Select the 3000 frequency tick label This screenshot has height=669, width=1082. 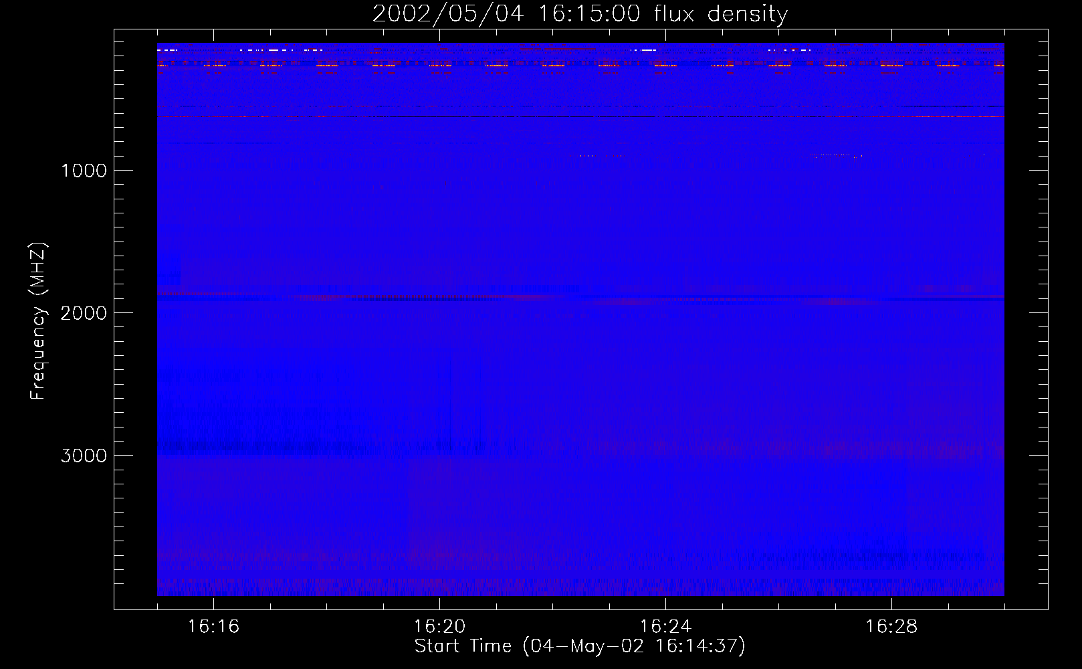click(x=84, y=456)
